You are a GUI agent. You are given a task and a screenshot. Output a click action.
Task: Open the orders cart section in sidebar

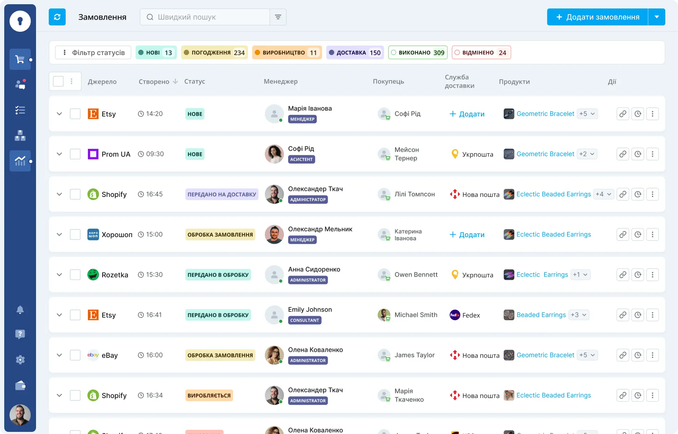[20, 59]
